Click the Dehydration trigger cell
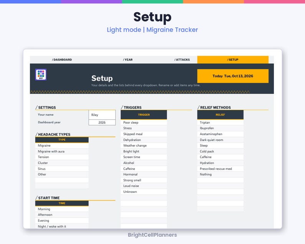Viewport: 305px width, 244px height. click(x=144, y=140)
